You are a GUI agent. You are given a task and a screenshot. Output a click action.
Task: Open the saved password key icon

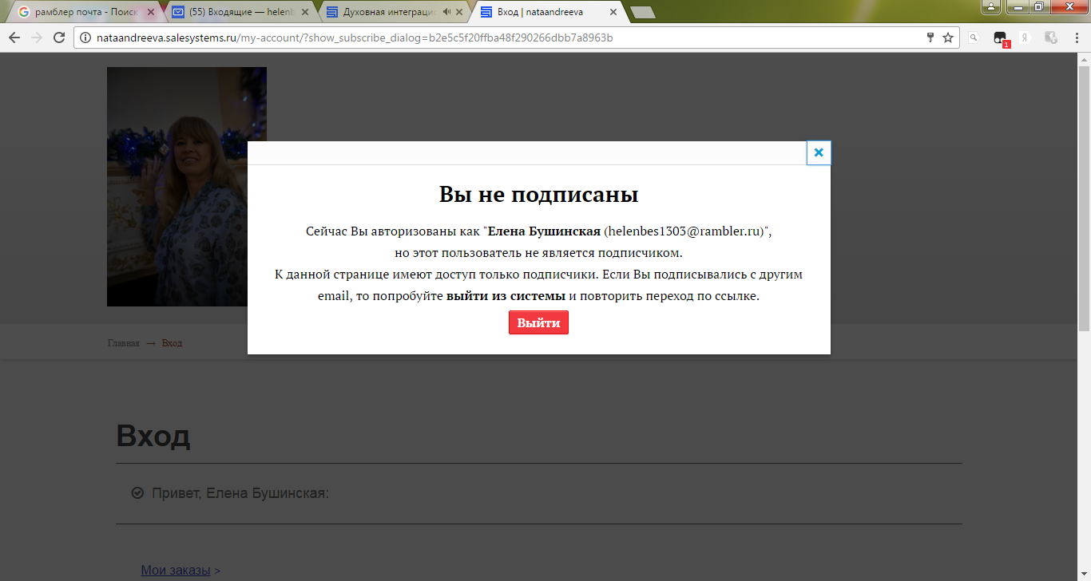[930, 38]
